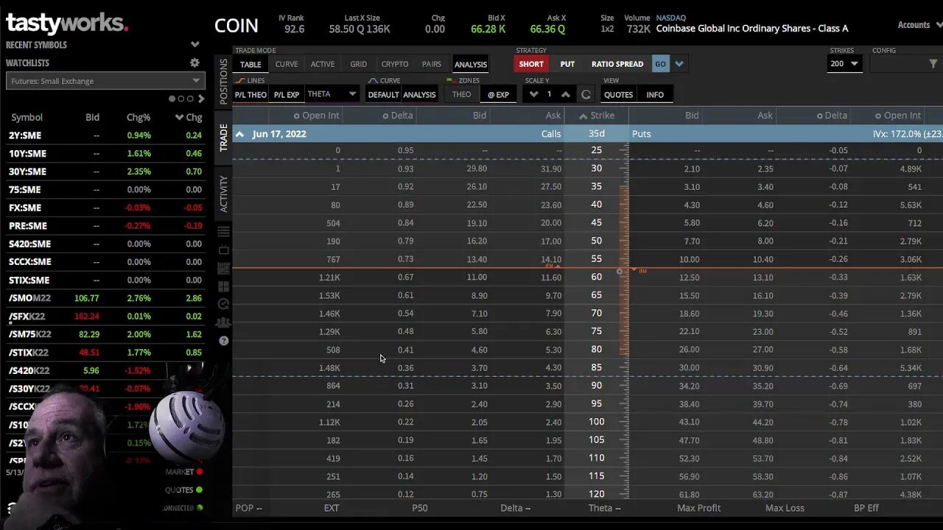This screenshot has height=530, width=943.
Task: Click the QUOTES status indicator
Action: click(x=200, y=490)
